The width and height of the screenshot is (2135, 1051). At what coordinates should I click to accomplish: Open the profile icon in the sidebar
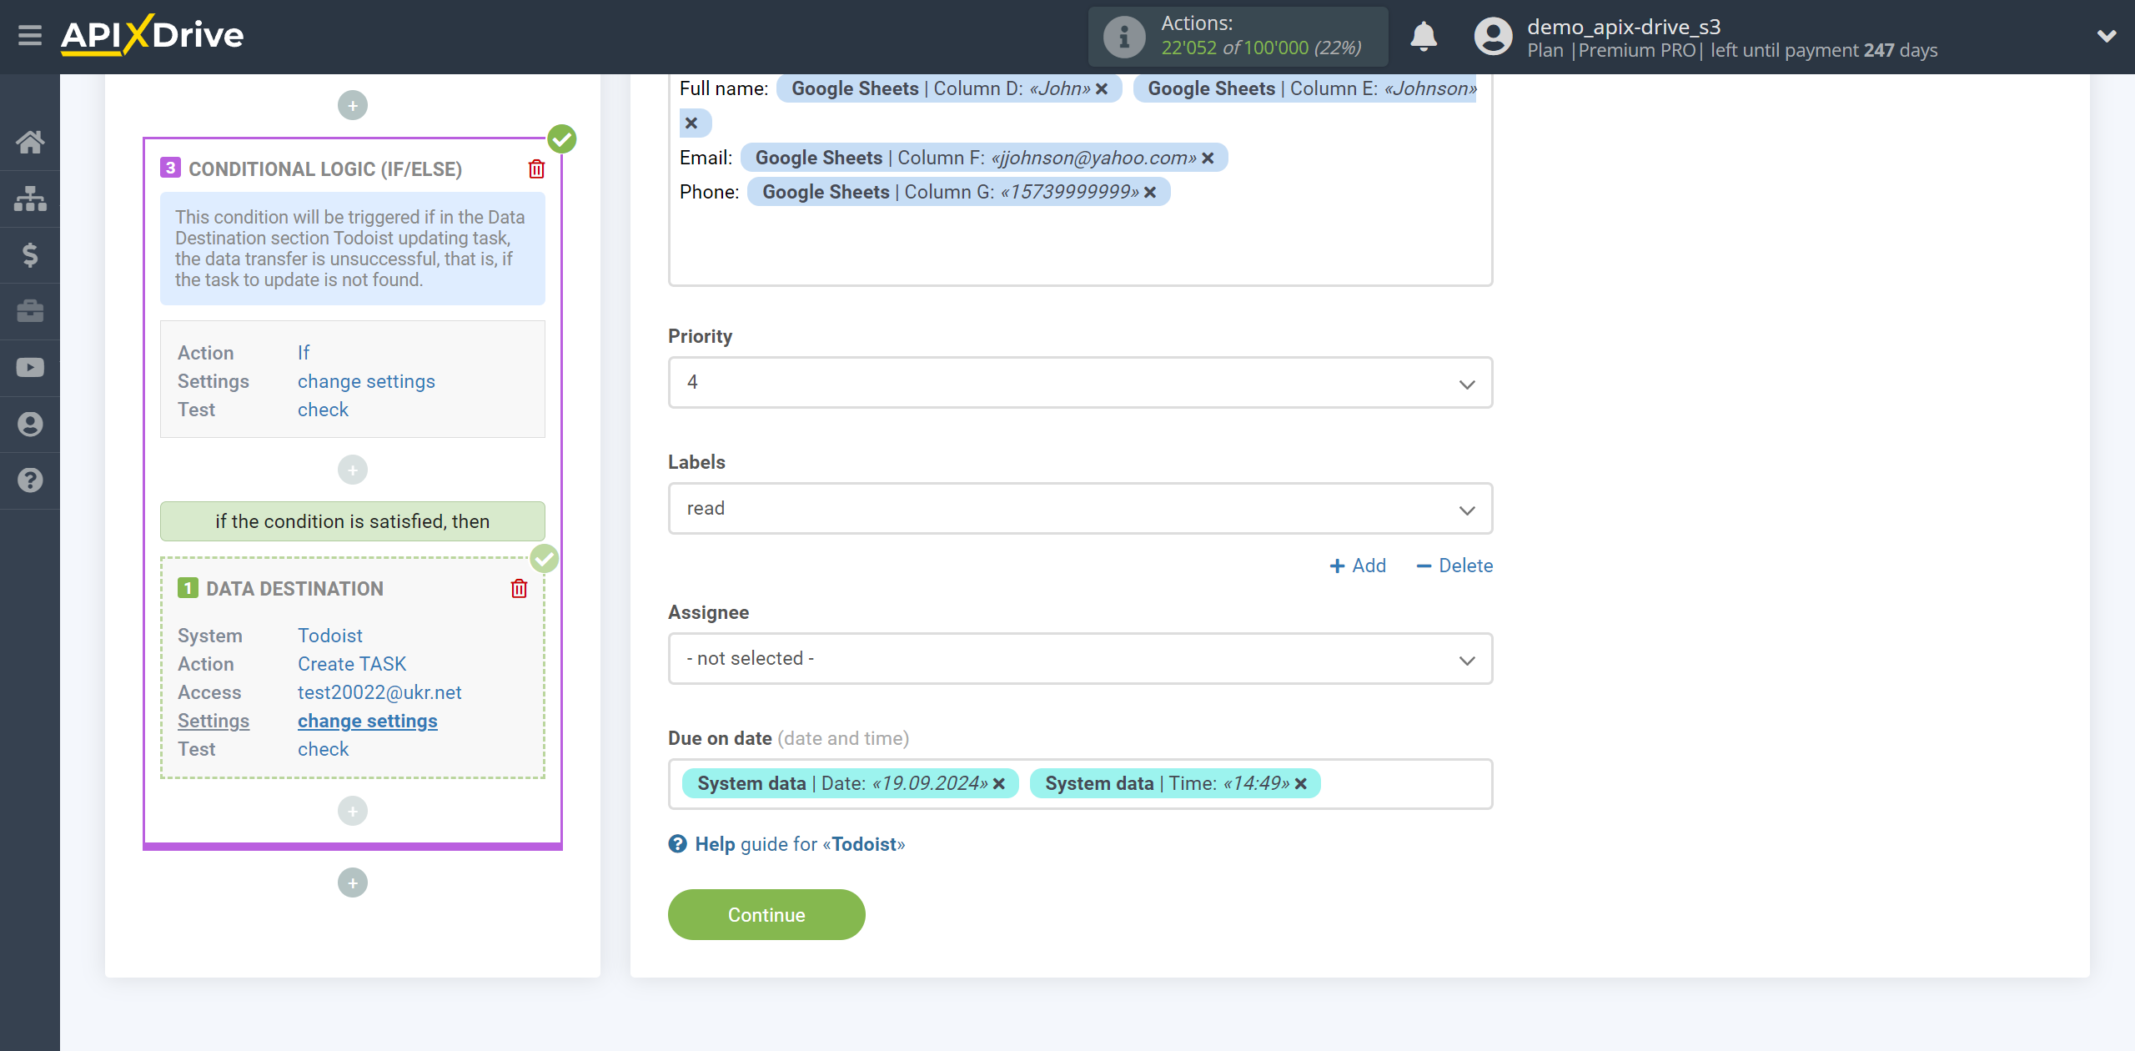point(30,424)
